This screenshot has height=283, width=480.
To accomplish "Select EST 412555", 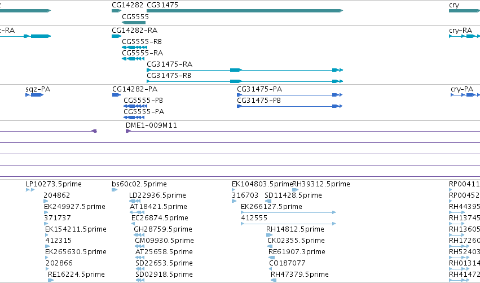I will click(254, 218).
